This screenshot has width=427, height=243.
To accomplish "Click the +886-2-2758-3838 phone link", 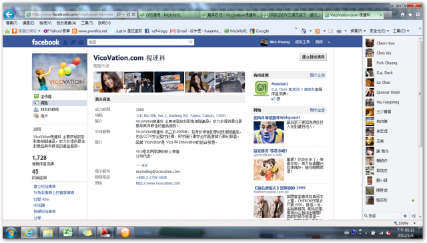I will [x=151, y=178].
